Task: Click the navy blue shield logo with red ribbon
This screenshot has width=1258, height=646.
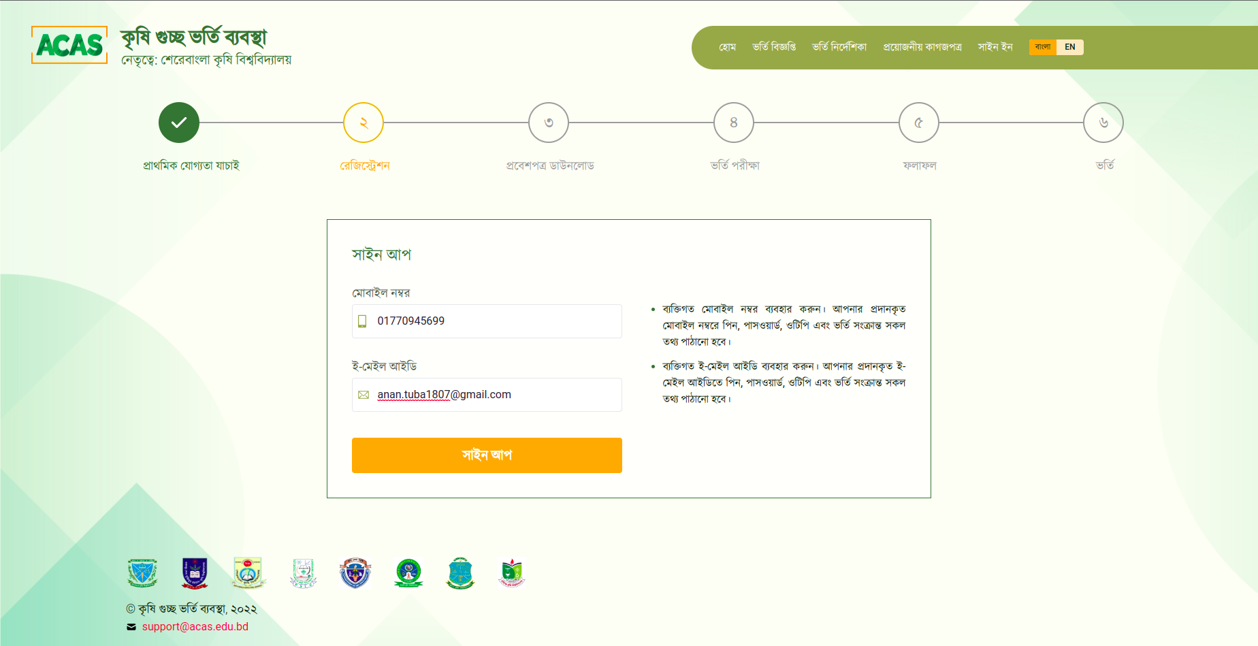Action: [195, 573]
